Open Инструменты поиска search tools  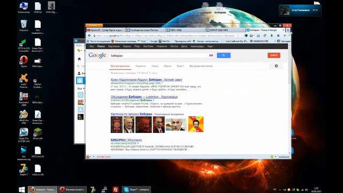click(x=201, y=66)
